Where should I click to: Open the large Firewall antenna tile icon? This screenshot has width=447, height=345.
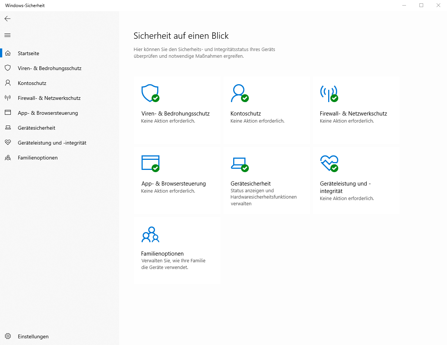click(329, 93)
